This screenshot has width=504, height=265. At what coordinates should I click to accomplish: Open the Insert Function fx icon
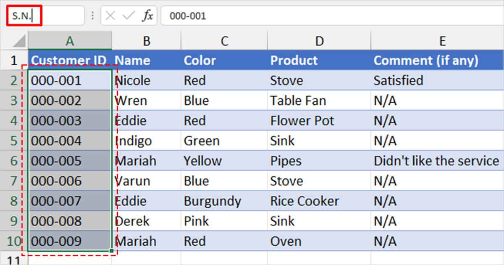click(x=147, y=16)
